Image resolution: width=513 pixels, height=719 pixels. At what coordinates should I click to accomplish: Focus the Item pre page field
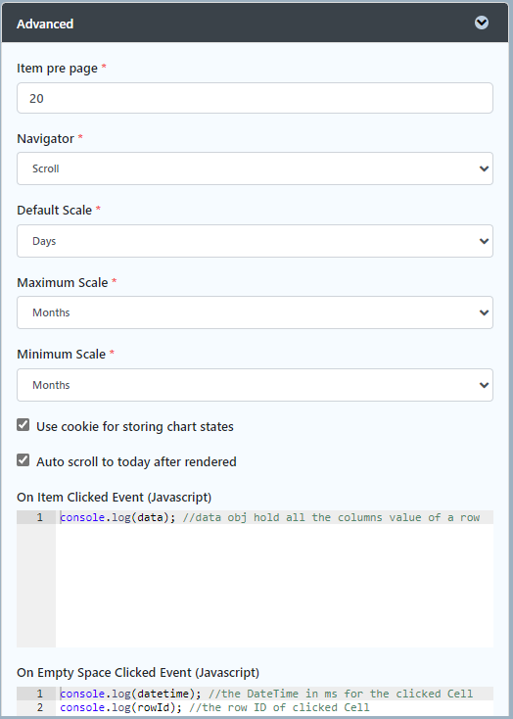[x=255, y=98]
